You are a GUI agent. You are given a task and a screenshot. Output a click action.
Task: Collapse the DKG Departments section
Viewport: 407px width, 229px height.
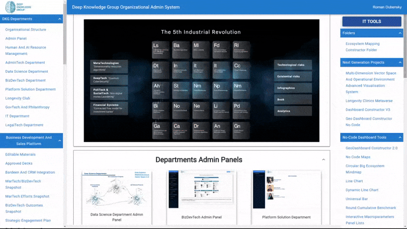[x=60, y=19]
